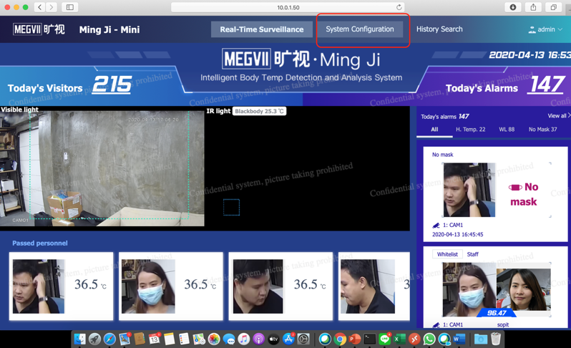Select the No Mask 37 tab

click(x=542, y=130)
